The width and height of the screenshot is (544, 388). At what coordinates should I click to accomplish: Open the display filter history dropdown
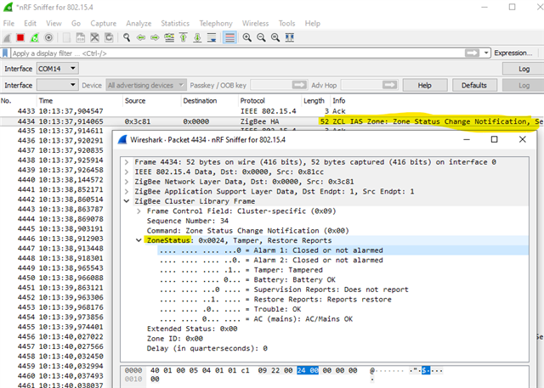coord(486,53)
